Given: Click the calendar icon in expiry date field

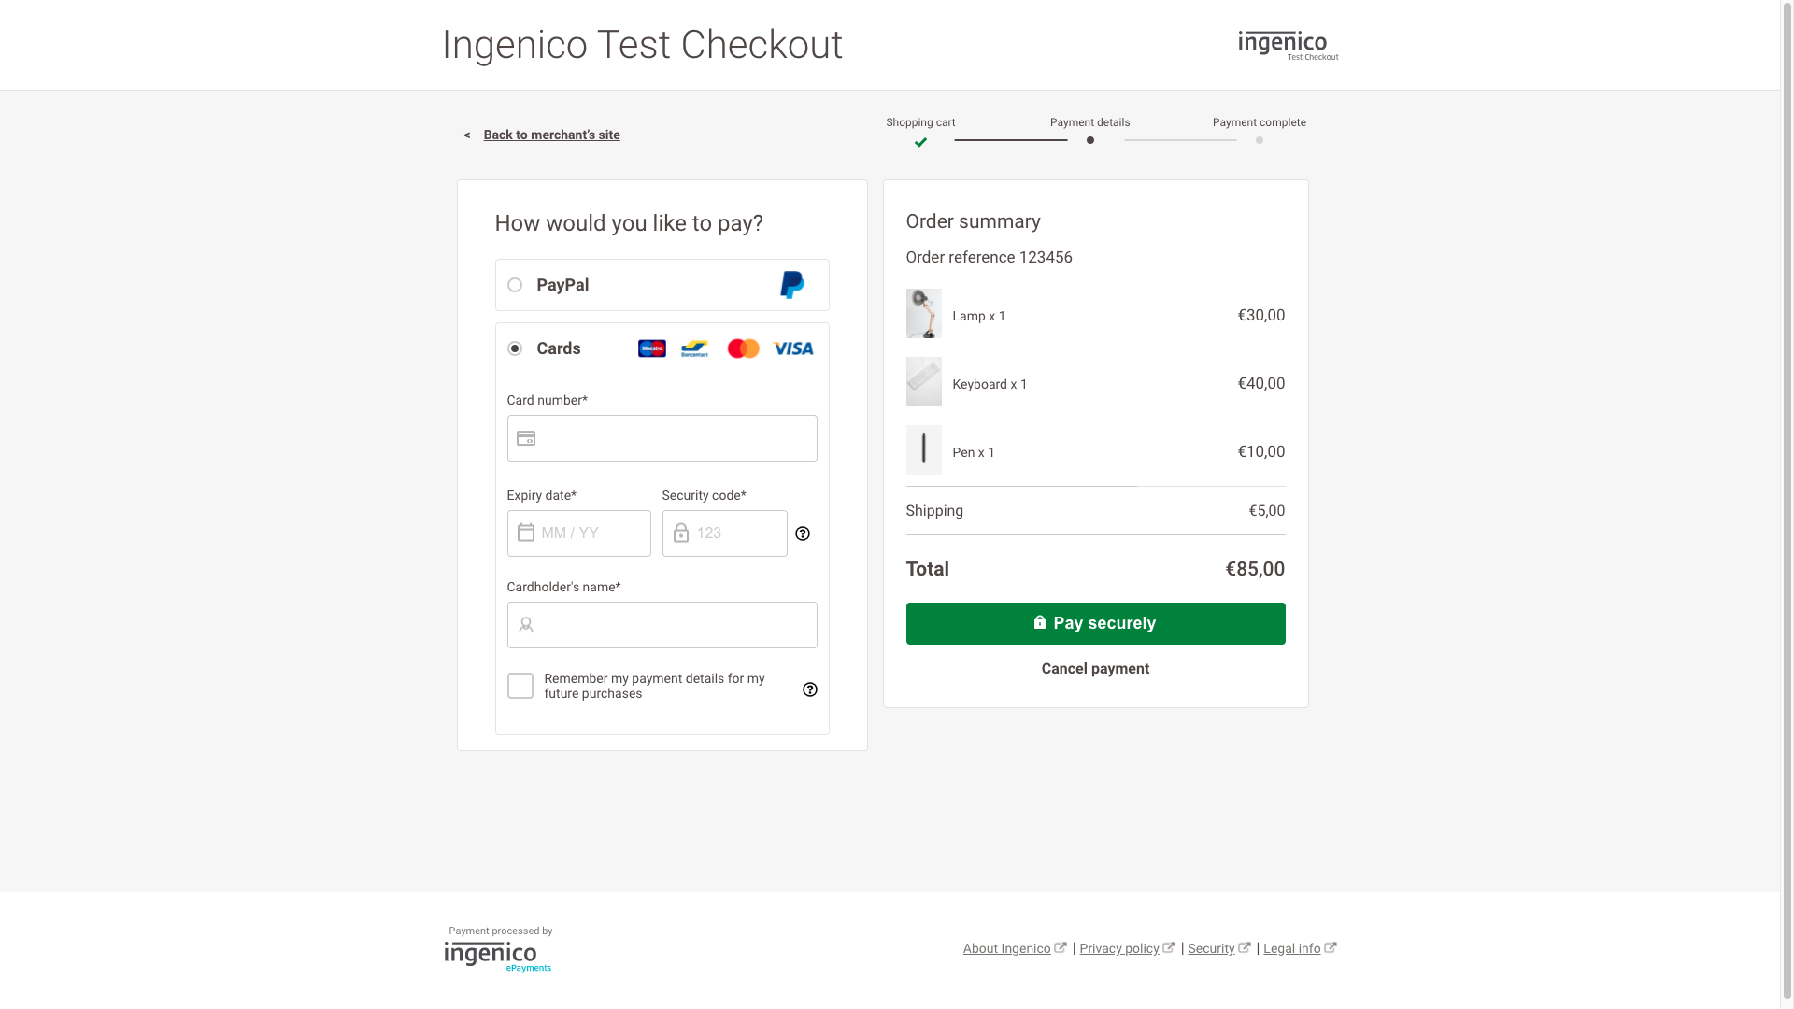Looking at the screenshot, I should point(527,533).
